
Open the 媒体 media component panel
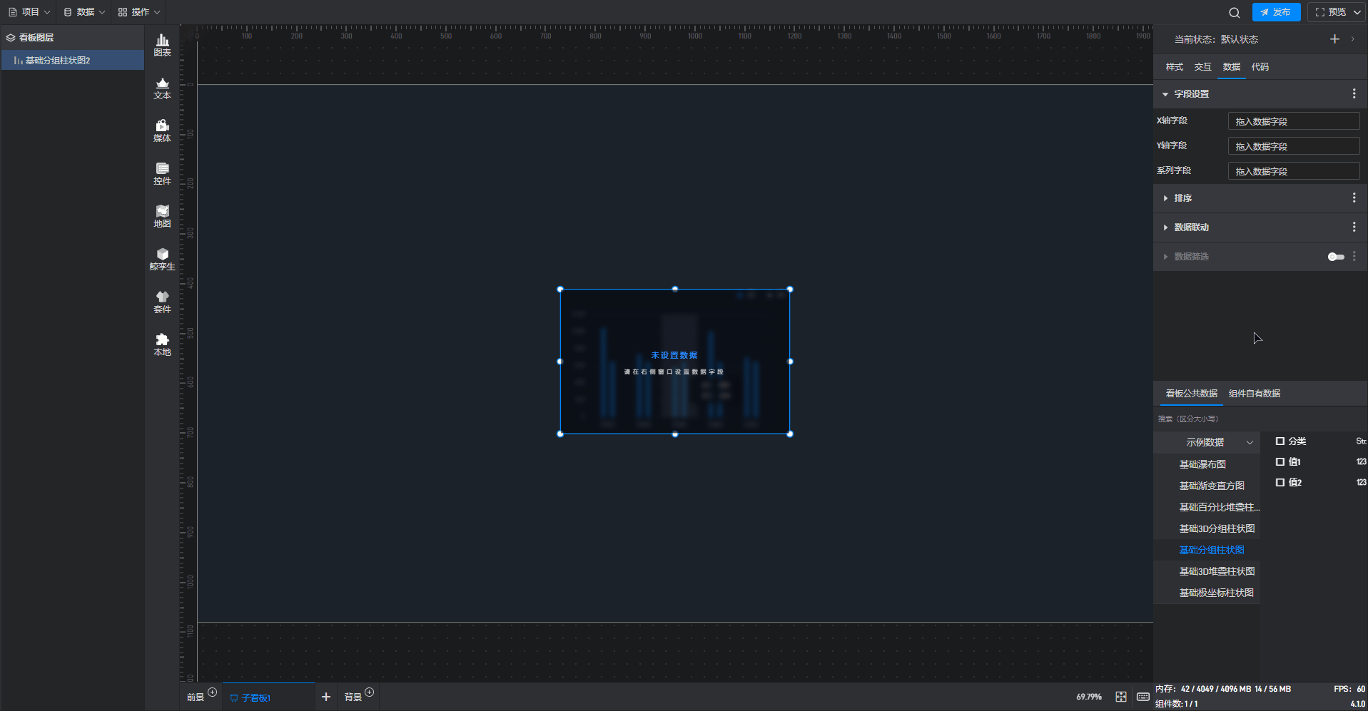pos(162,131)
